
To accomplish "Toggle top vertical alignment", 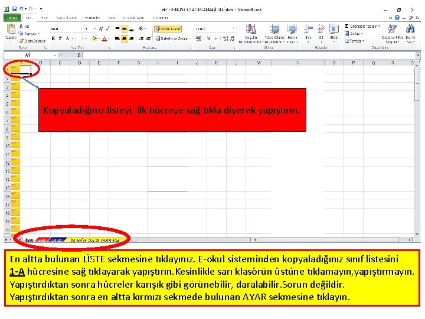I will click(117, 28).
